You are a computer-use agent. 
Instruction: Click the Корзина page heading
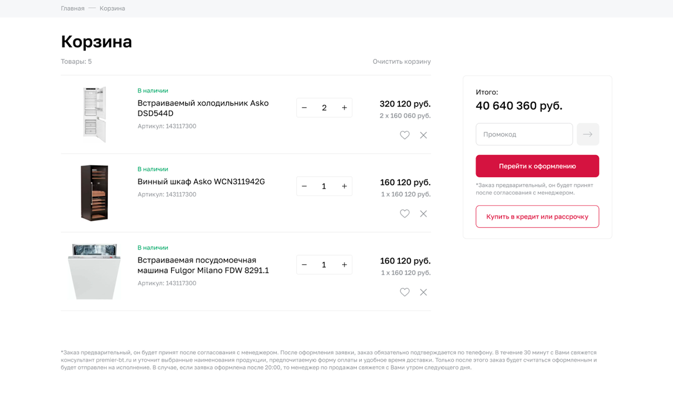(96, 42)
